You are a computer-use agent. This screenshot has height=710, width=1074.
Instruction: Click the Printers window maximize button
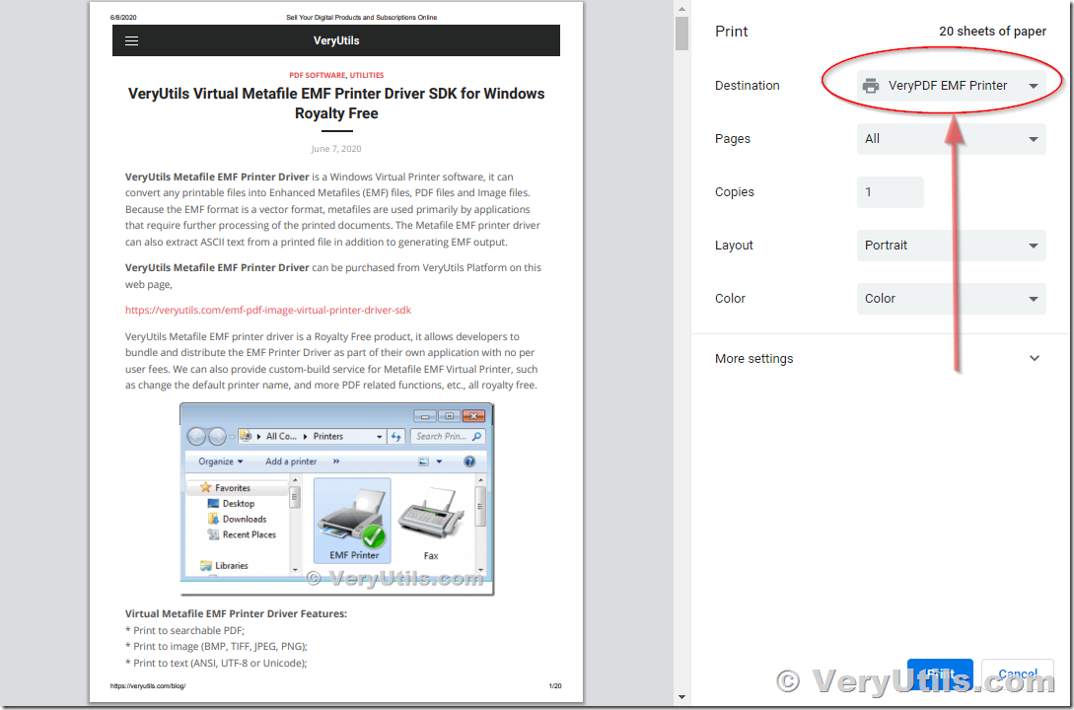click(x=450, y=416)
